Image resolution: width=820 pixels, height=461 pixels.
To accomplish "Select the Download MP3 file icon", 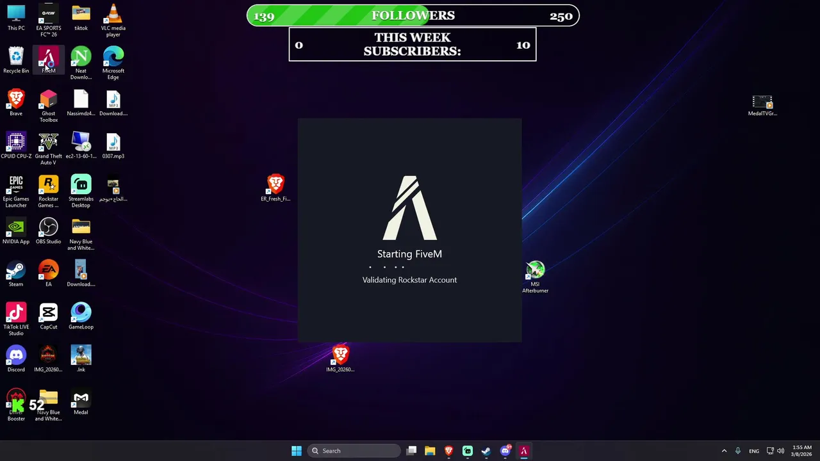I will click(113, 103).
